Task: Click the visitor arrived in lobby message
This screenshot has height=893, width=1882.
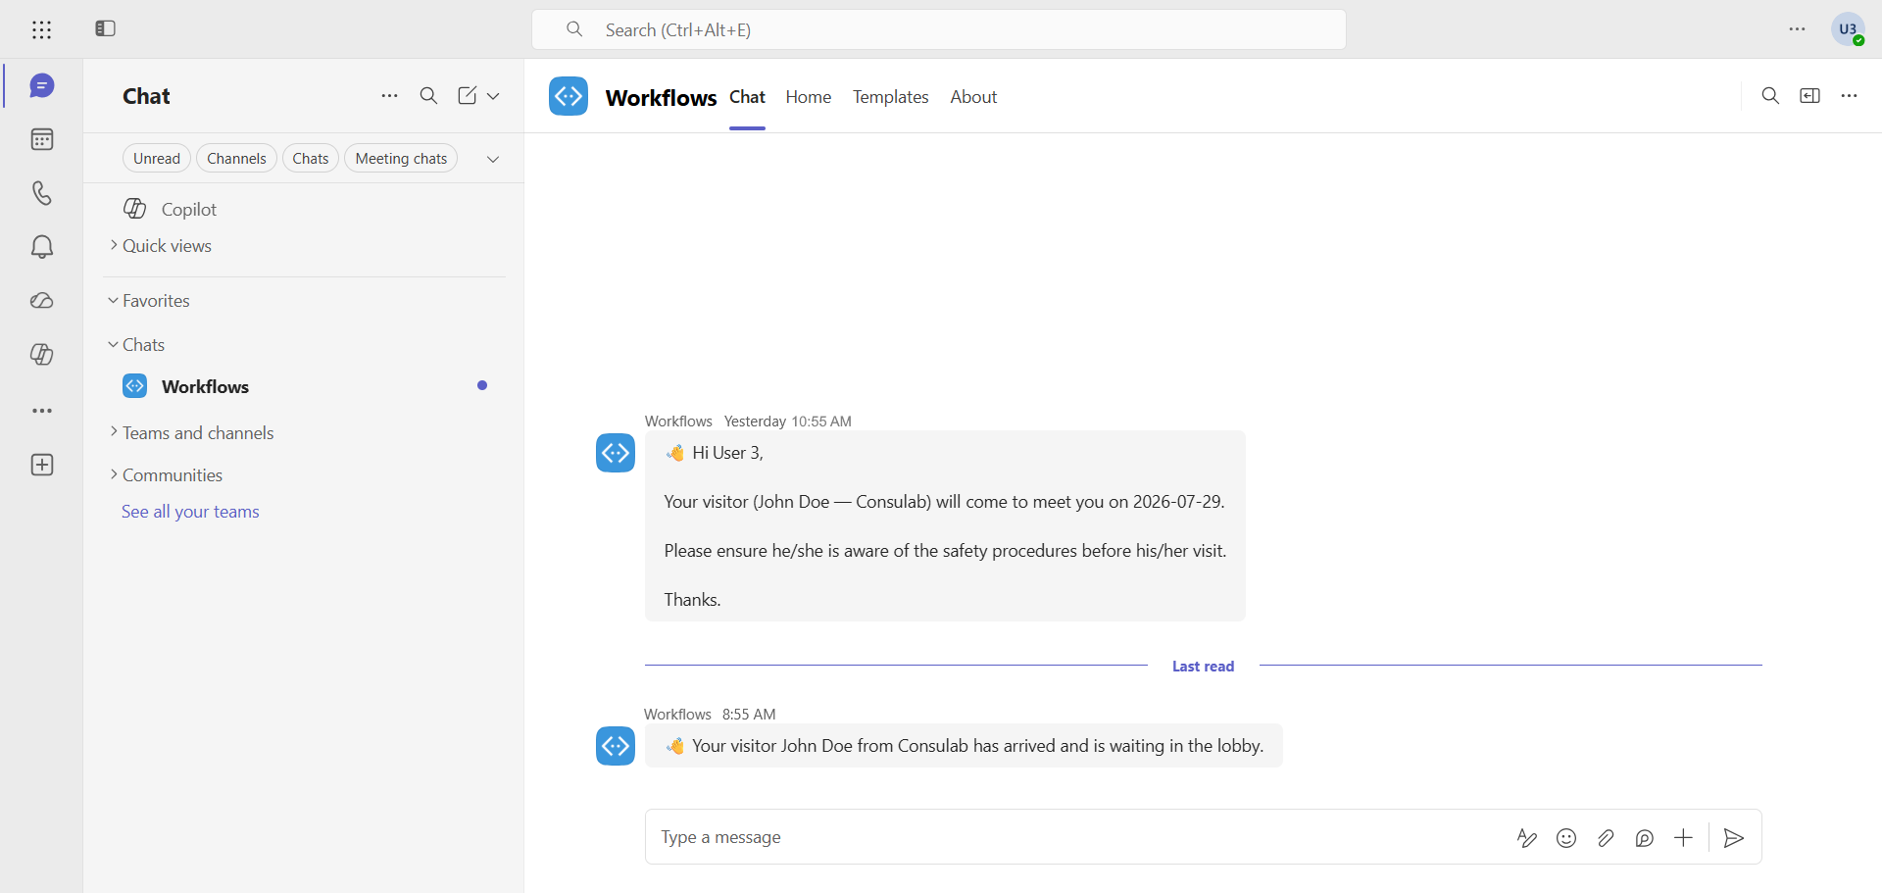Action: [x=964, y=746]
